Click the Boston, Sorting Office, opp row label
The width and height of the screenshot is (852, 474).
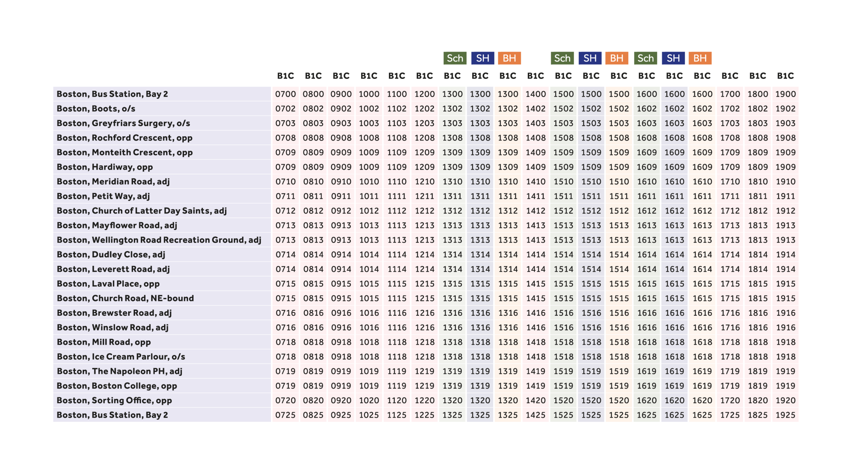[114, 400]
